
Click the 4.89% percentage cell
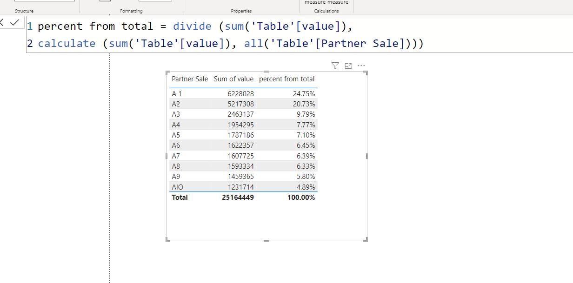[x=306, y=187]
